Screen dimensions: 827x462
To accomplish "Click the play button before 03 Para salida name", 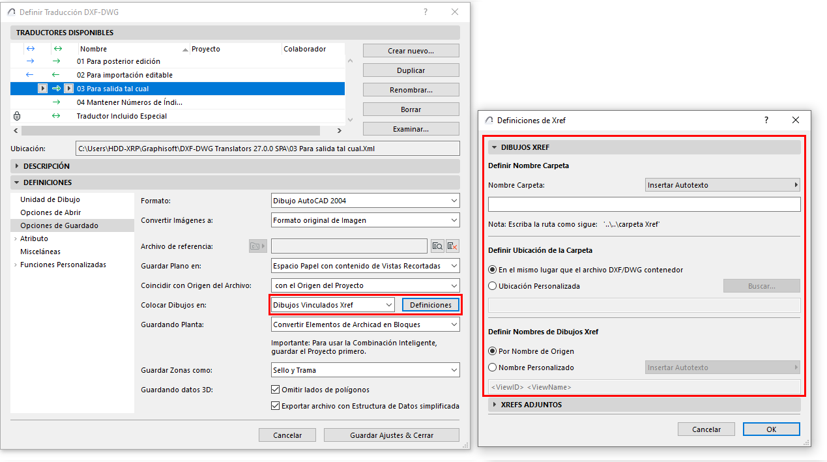I will coord(68,89).
